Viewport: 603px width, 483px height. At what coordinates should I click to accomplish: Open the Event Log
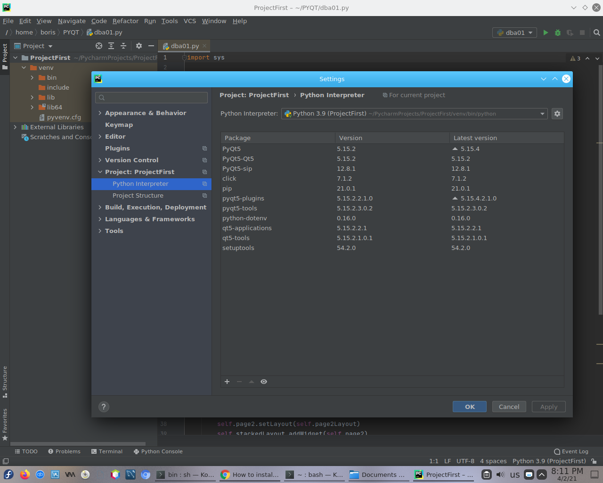[x=571, y=451]
